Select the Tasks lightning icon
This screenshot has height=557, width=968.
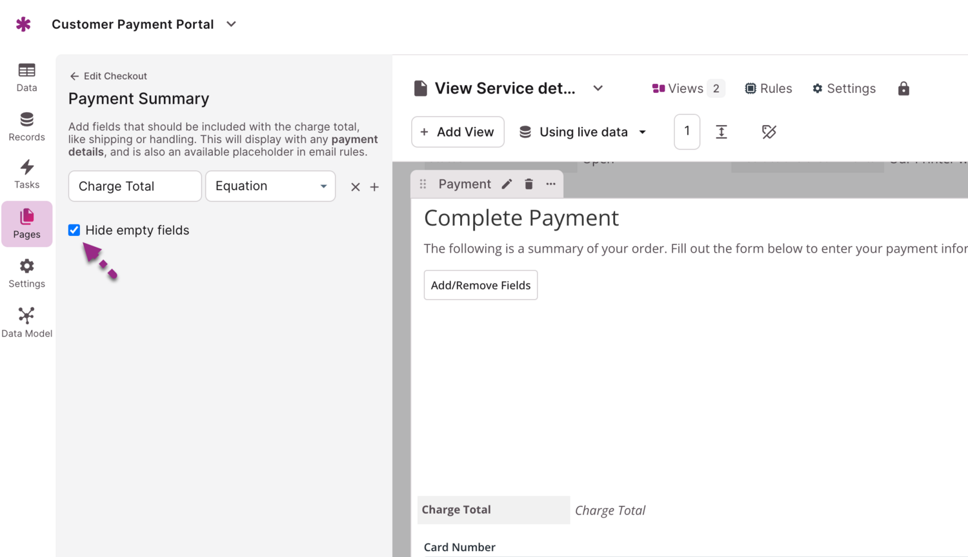[x=26, y=174]
